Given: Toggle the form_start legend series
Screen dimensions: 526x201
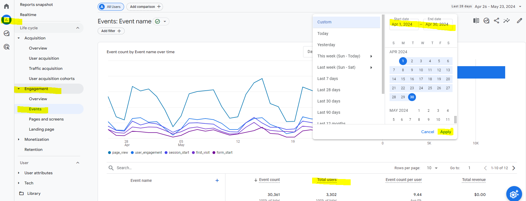Looking at the screenshot, I should click(x=222, y=153).
